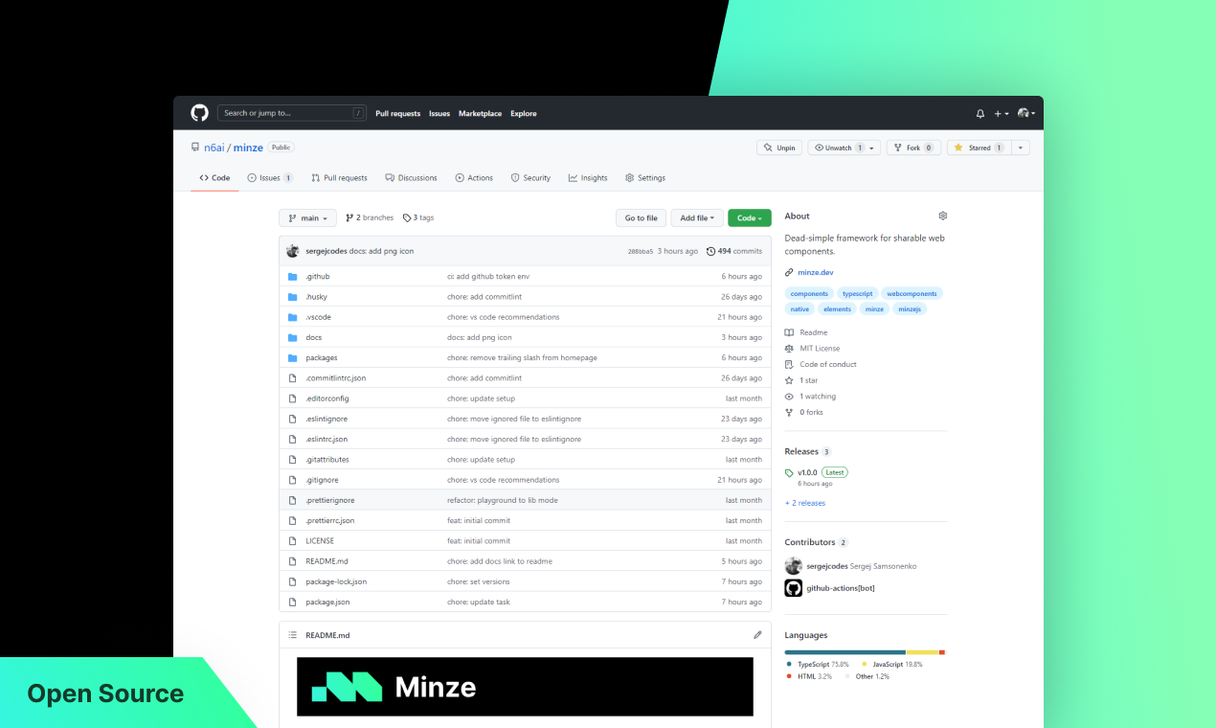The image size is (1216, 728).
Task: Click the Go to file button
Action: click(641, 218)
